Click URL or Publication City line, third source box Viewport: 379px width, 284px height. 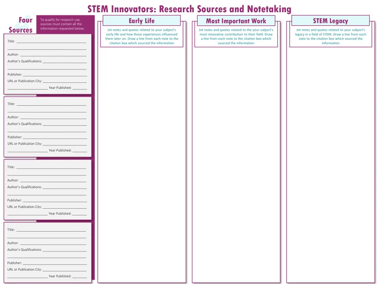pos(64,207)
